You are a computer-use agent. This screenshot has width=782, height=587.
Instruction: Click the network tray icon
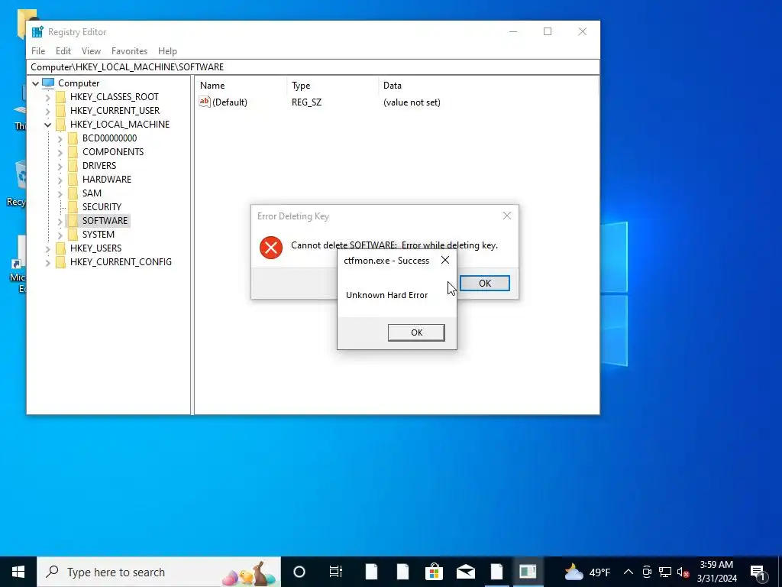(x=665, y=572)
